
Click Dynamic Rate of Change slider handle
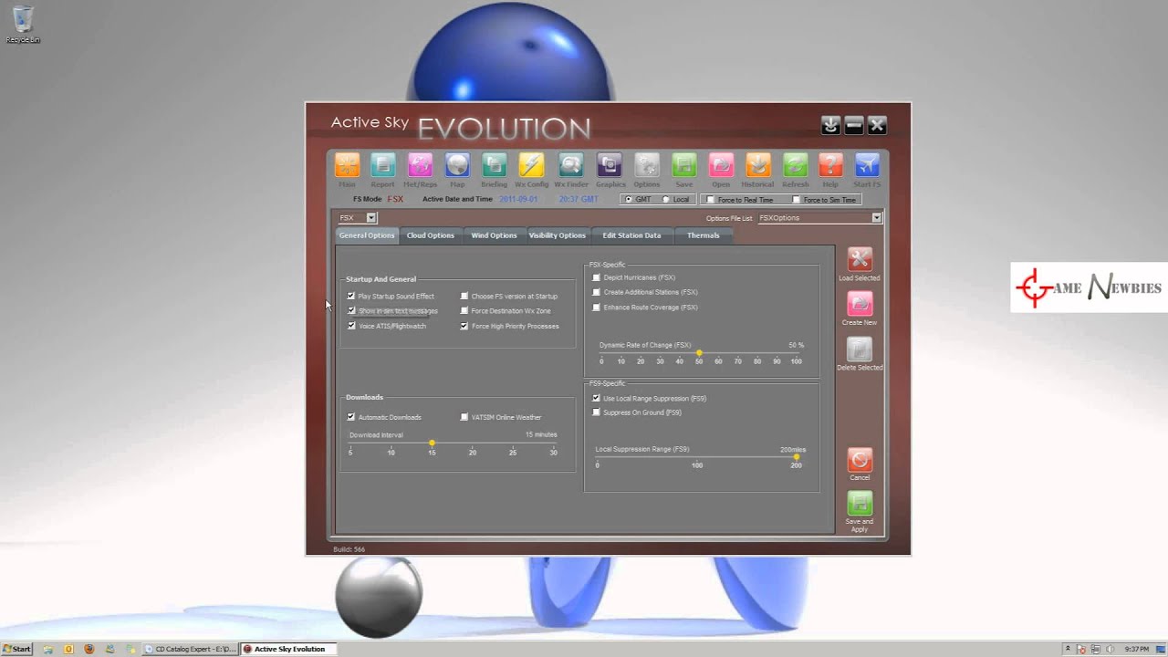click(699, 353)
